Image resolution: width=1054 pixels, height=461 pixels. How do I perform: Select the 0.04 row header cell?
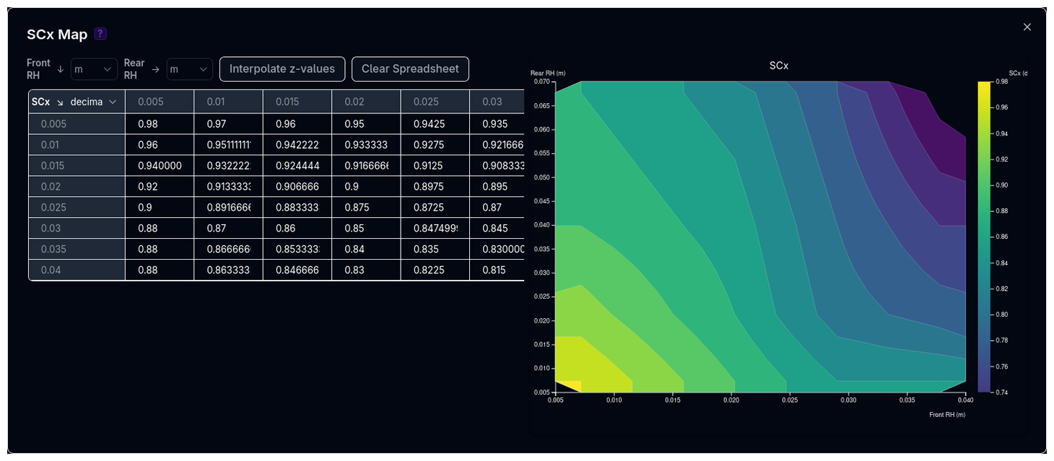coord(77,270)
